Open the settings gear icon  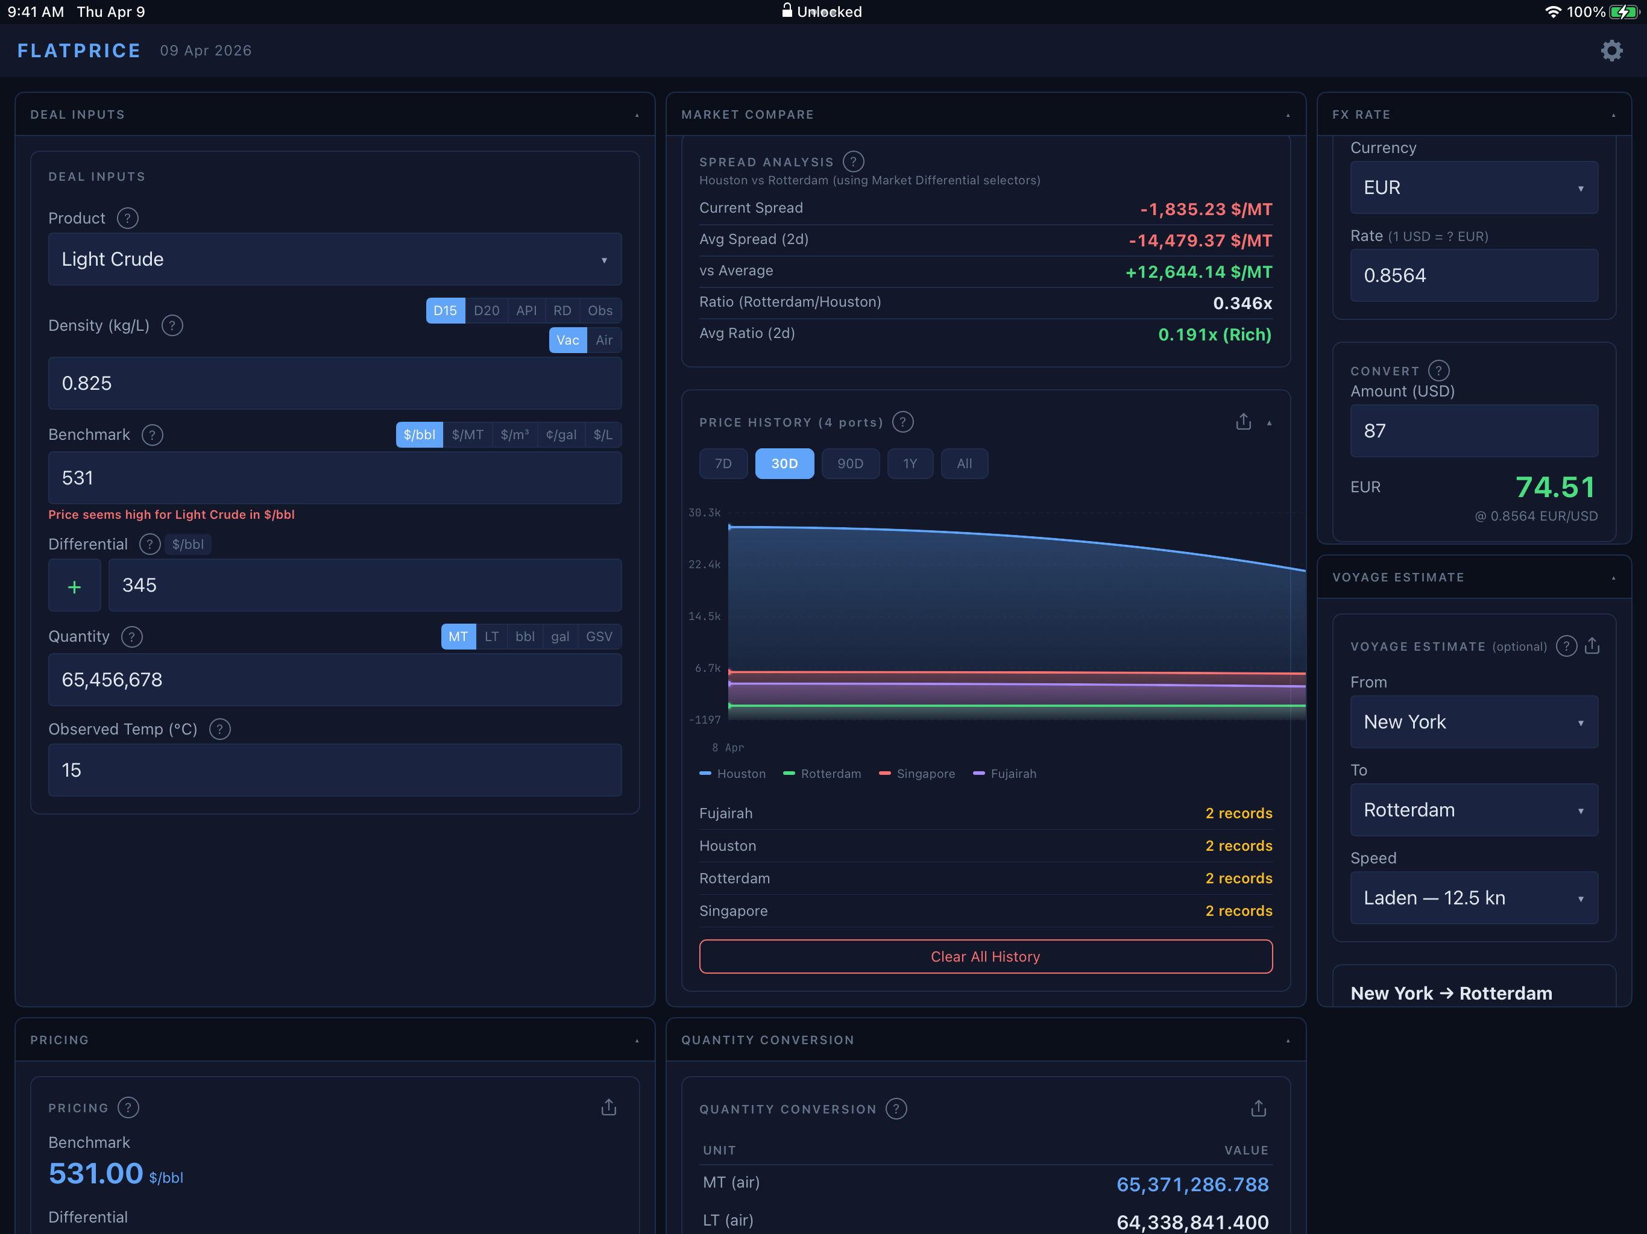[x=1611, y=51]
